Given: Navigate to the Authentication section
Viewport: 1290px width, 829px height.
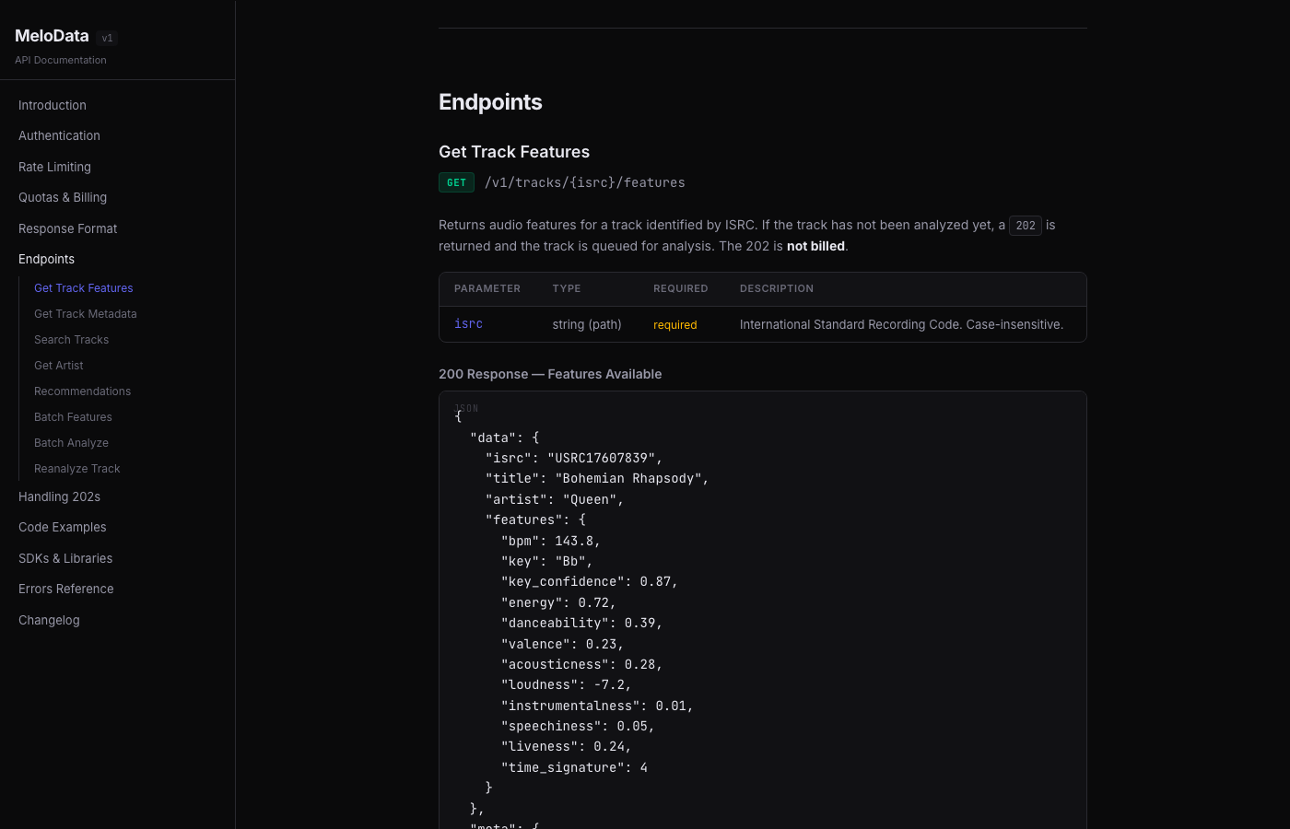Looking at the screenshot, I should coord(59,135).
